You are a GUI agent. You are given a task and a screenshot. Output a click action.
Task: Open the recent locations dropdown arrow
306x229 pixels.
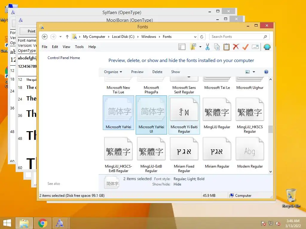tap(60, 37)
